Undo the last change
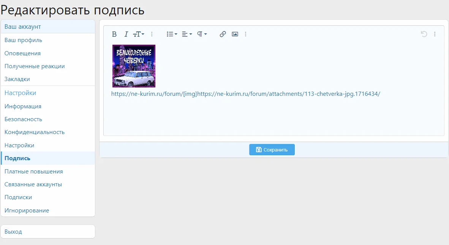Screen dimensions: 449x245 tap(424, 34)
